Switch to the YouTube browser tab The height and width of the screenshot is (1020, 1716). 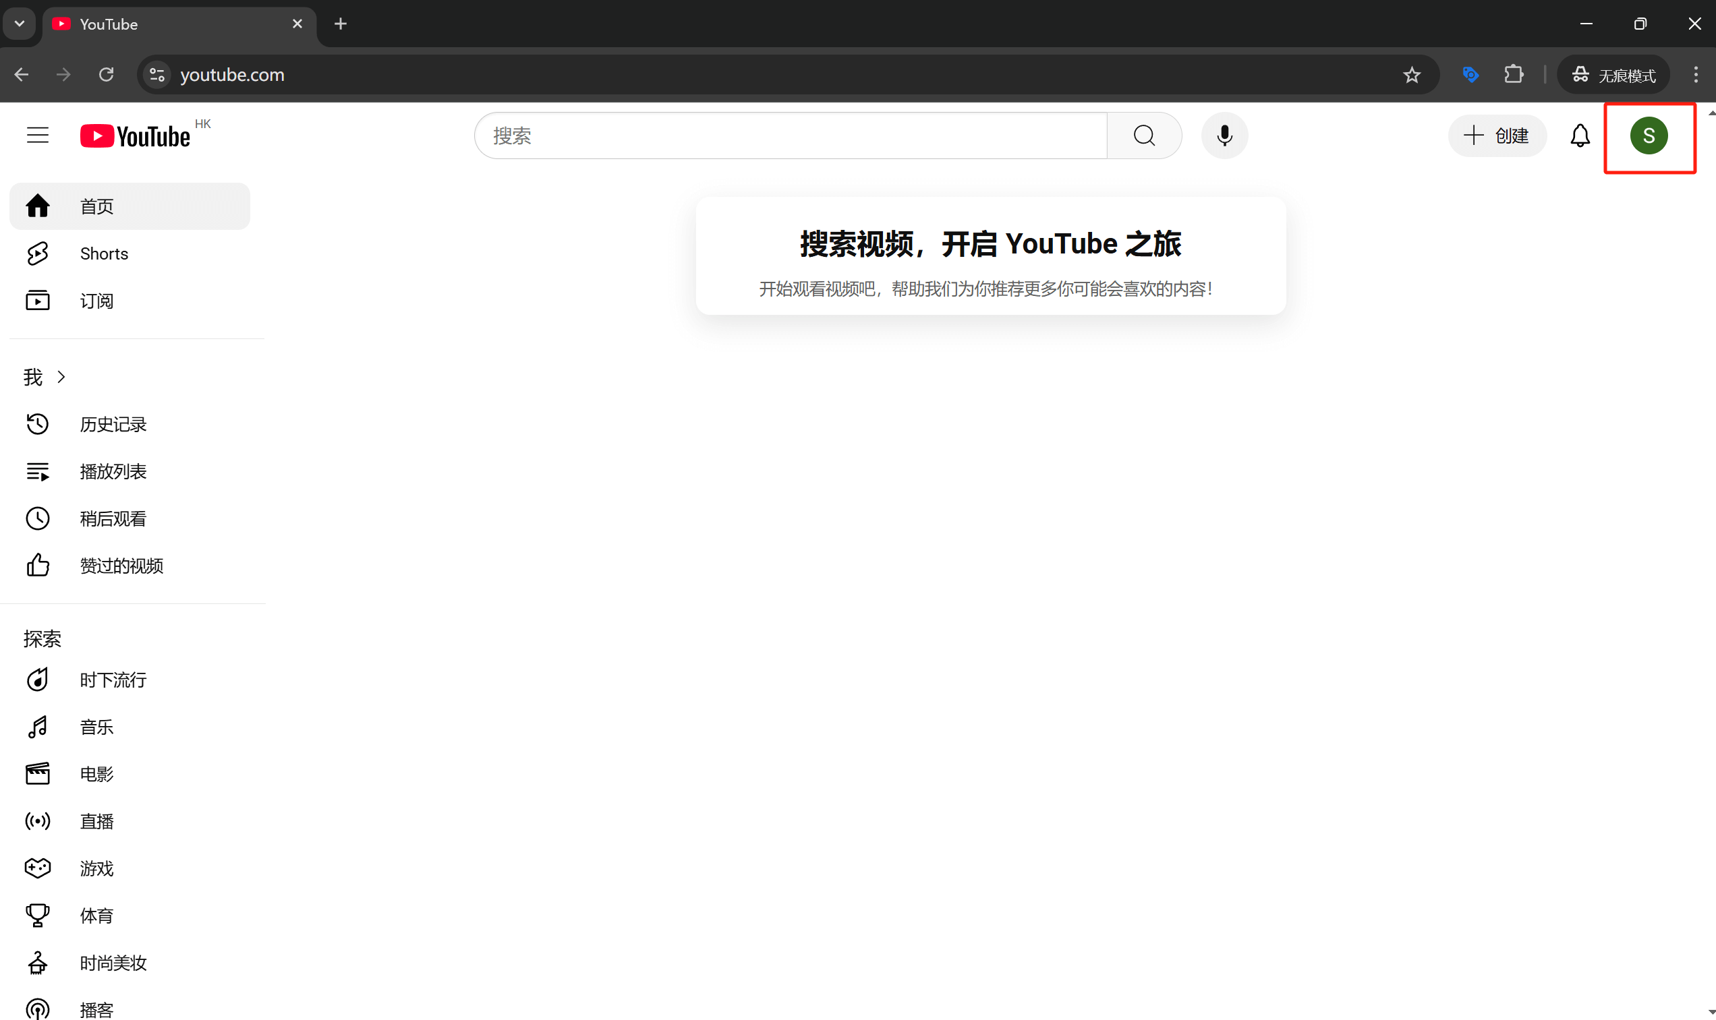pyautogui.click(x=165, y=24)
